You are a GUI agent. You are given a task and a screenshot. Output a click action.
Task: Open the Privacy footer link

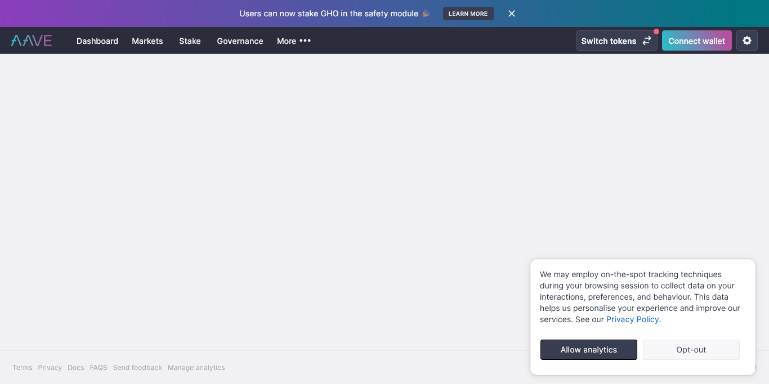point(50,368)
